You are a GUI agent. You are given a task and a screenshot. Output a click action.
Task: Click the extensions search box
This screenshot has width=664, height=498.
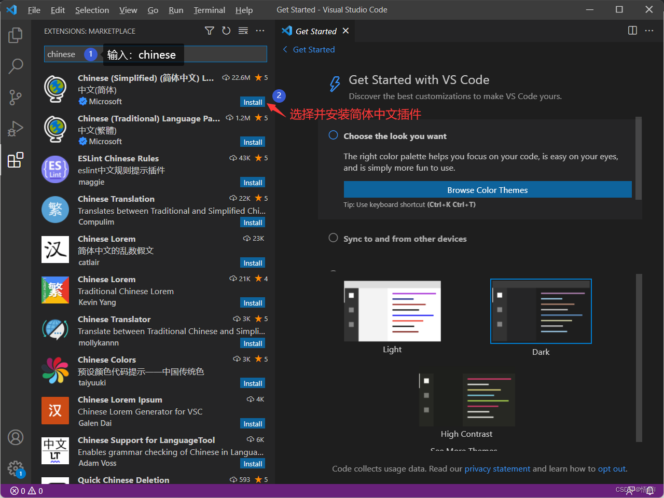pyautogui.click(x=156, y=54)
